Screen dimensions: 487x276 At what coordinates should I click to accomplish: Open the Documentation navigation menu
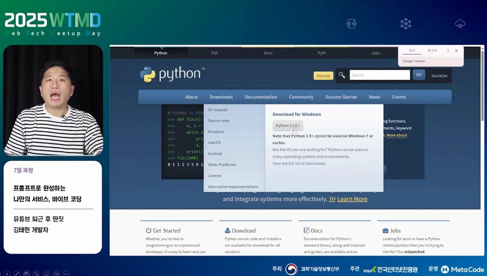click(261, 97)
